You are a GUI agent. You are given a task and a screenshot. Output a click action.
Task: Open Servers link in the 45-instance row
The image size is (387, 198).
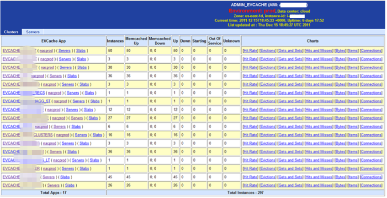tap(48, 177)
